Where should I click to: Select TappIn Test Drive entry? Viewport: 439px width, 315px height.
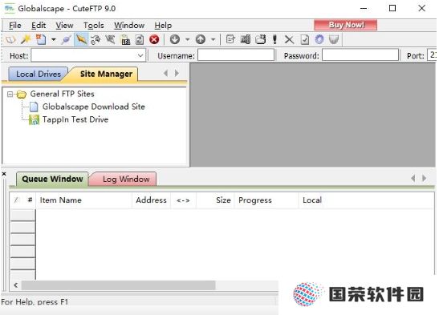(75, 119)
